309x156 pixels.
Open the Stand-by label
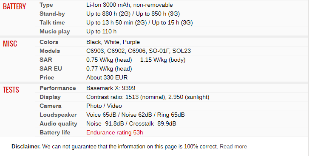pyautogui.click(x=52, y=14)
